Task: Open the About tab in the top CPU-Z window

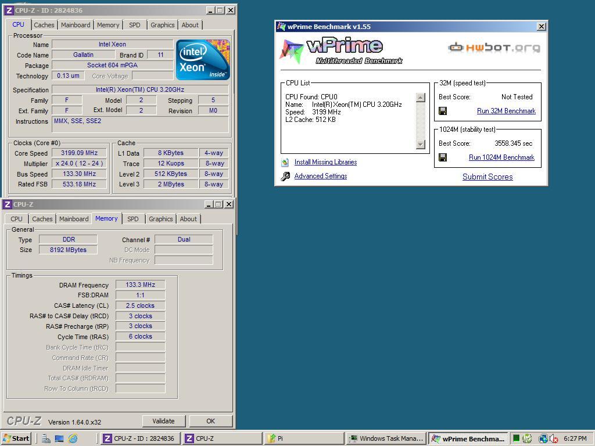Action: point(190,25)
